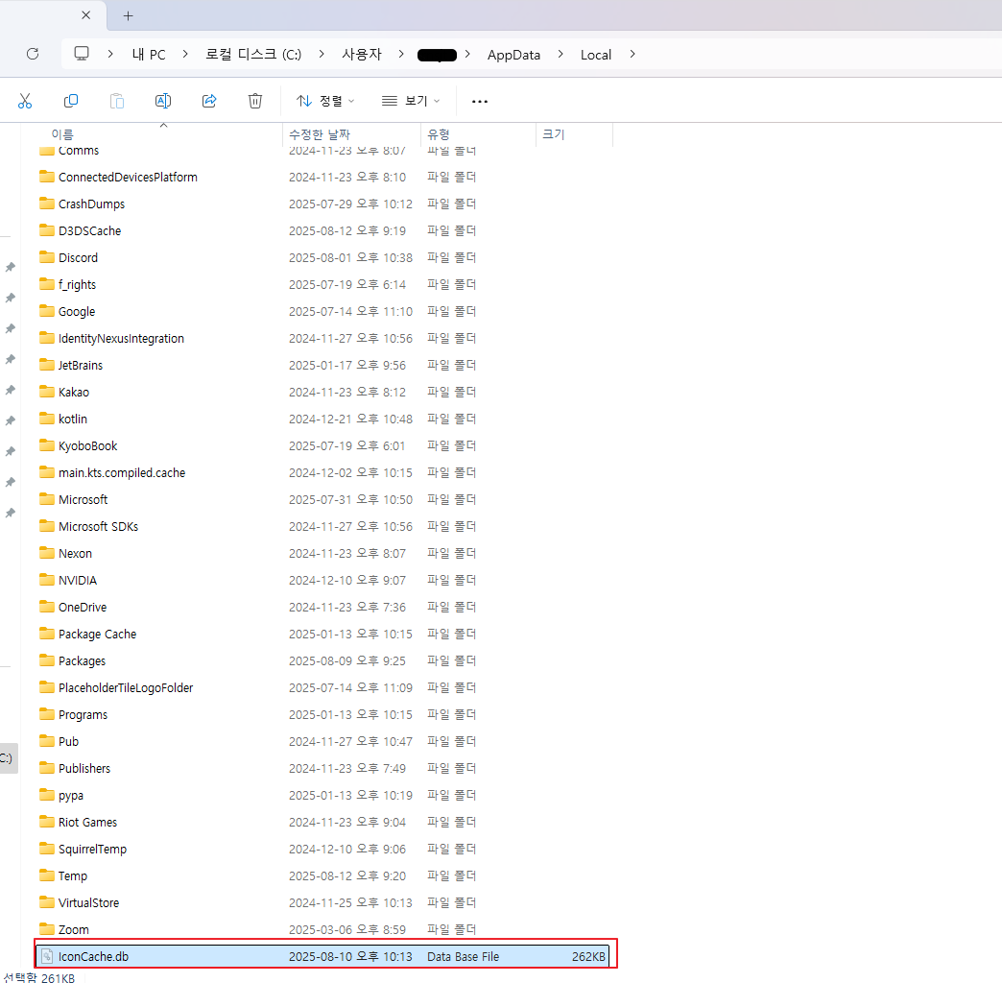Image resolution: width=1002 pixels, height=983 pixels.
Task: Click the Google folder icon
Action: coord(47,311)
